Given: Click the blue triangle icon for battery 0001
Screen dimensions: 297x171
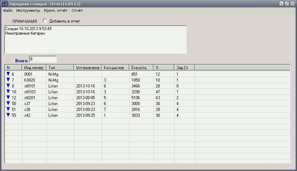Looking at the screenshot, I should tap(8, 74).
